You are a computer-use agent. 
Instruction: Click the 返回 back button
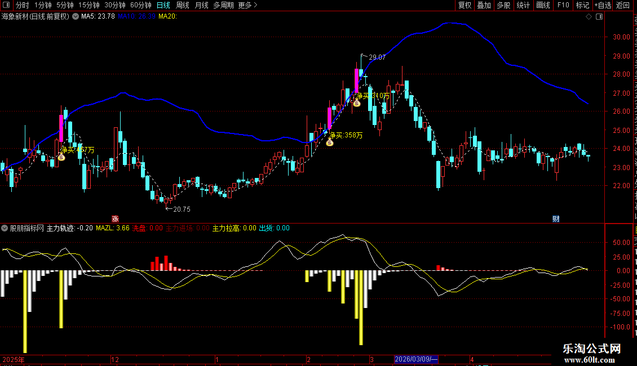click(x=623, y=5)
